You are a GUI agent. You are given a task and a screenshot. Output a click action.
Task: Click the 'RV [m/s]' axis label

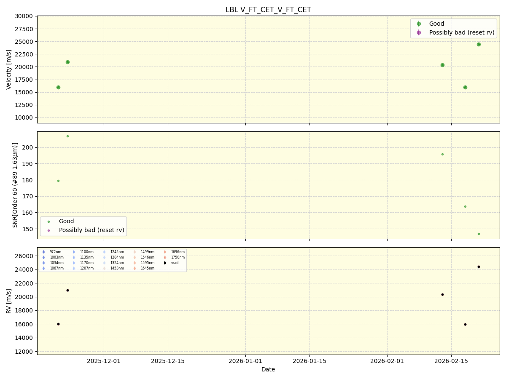click(9, 301)
